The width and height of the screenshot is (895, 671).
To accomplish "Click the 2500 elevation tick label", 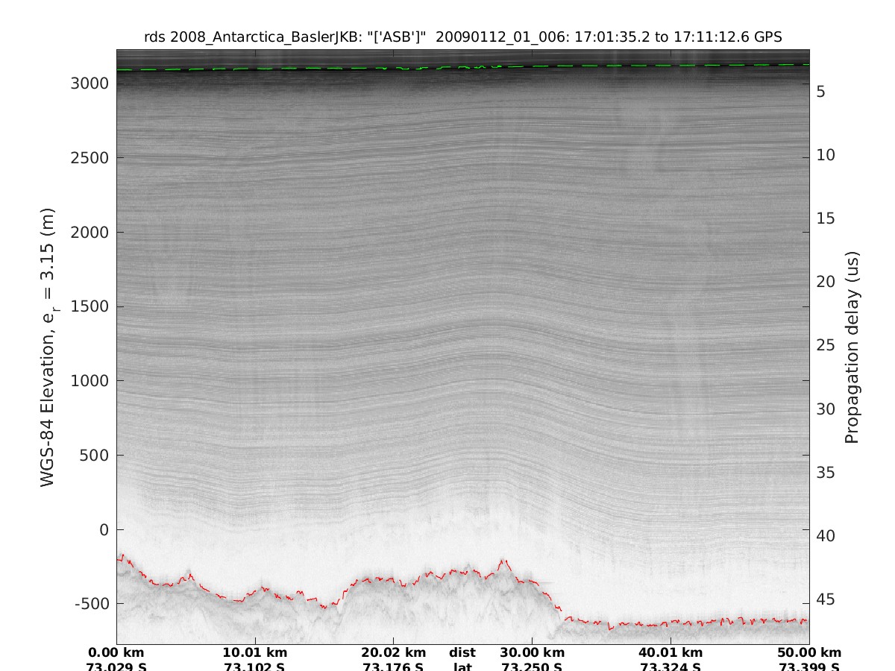I will click(x=89, y=158).
